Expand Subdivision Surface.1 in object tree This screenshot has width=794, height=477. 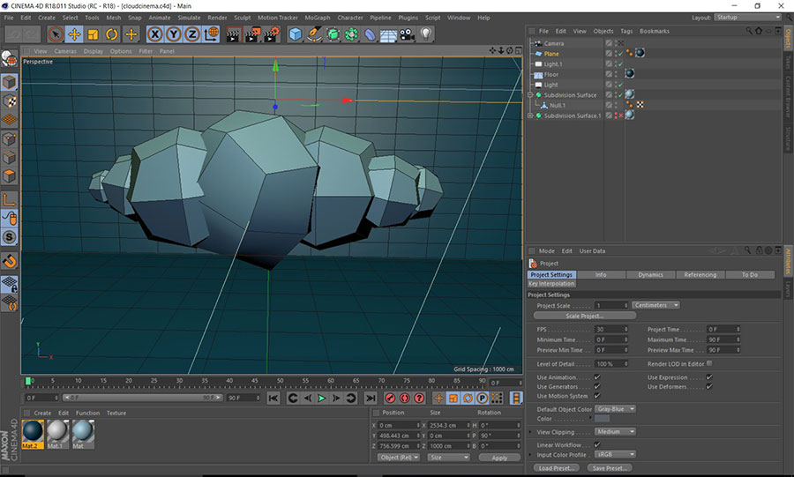[530, 116]
